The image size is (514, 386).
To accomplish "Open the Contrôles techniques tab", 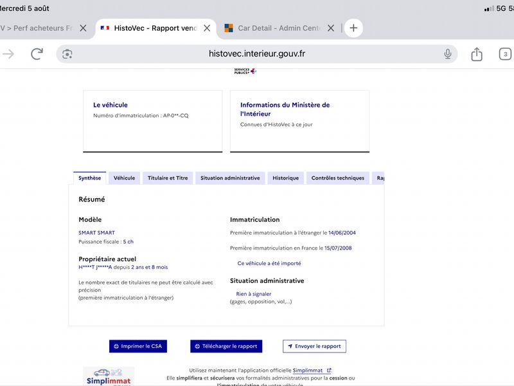I will [338, 178].
